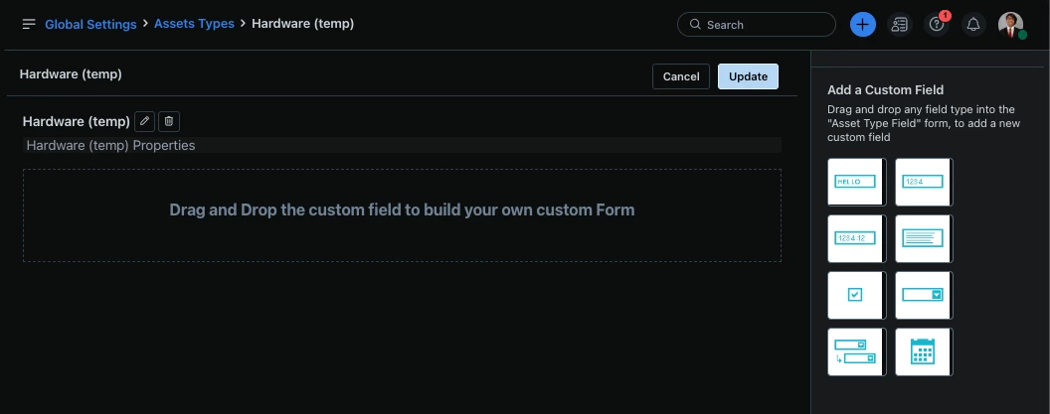Select the checkbox field tile

[x=856, y=295]
